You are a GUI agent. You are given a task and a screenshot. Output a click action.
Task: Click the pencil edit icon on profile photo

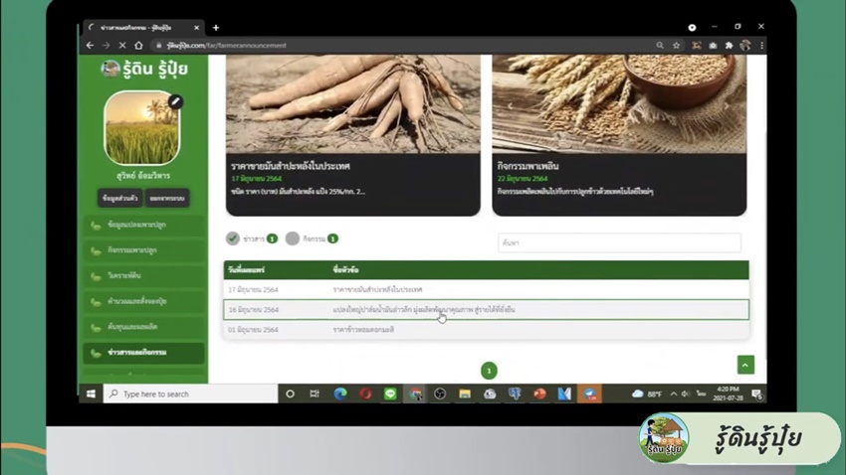175,101
